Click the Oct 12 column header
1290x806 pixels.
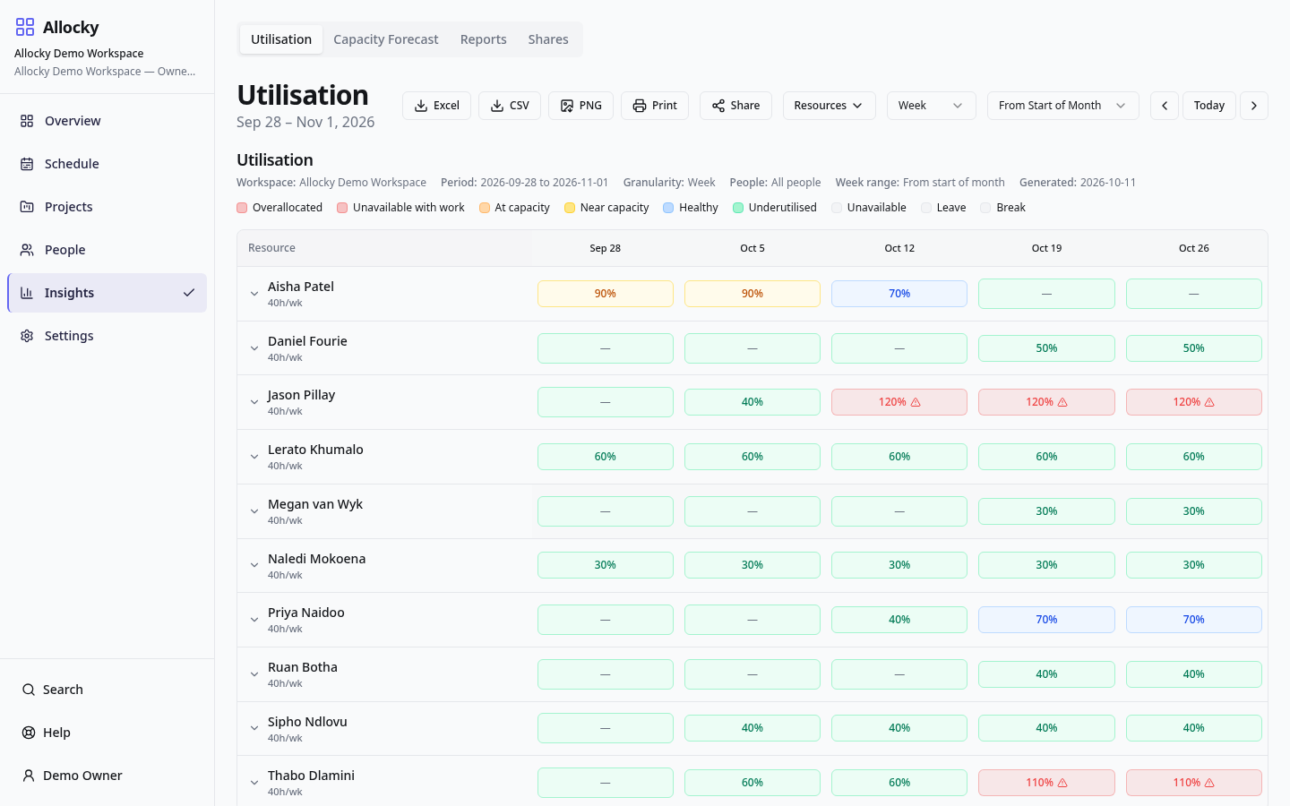click(899, 248)
